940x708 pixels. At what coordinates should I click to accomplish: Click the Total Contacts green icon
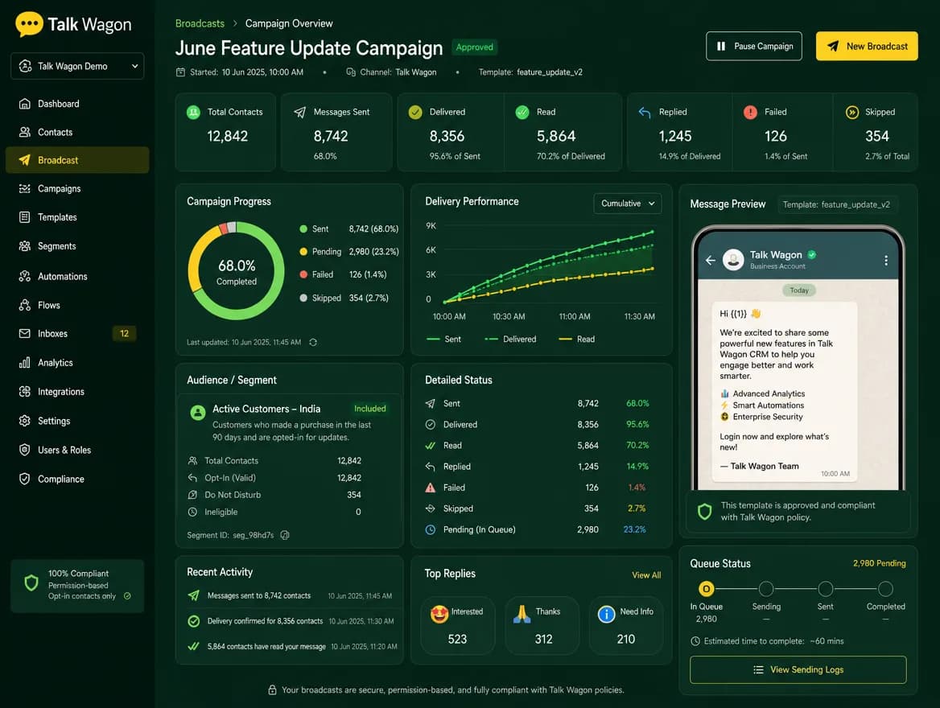[x=193, y=112]
